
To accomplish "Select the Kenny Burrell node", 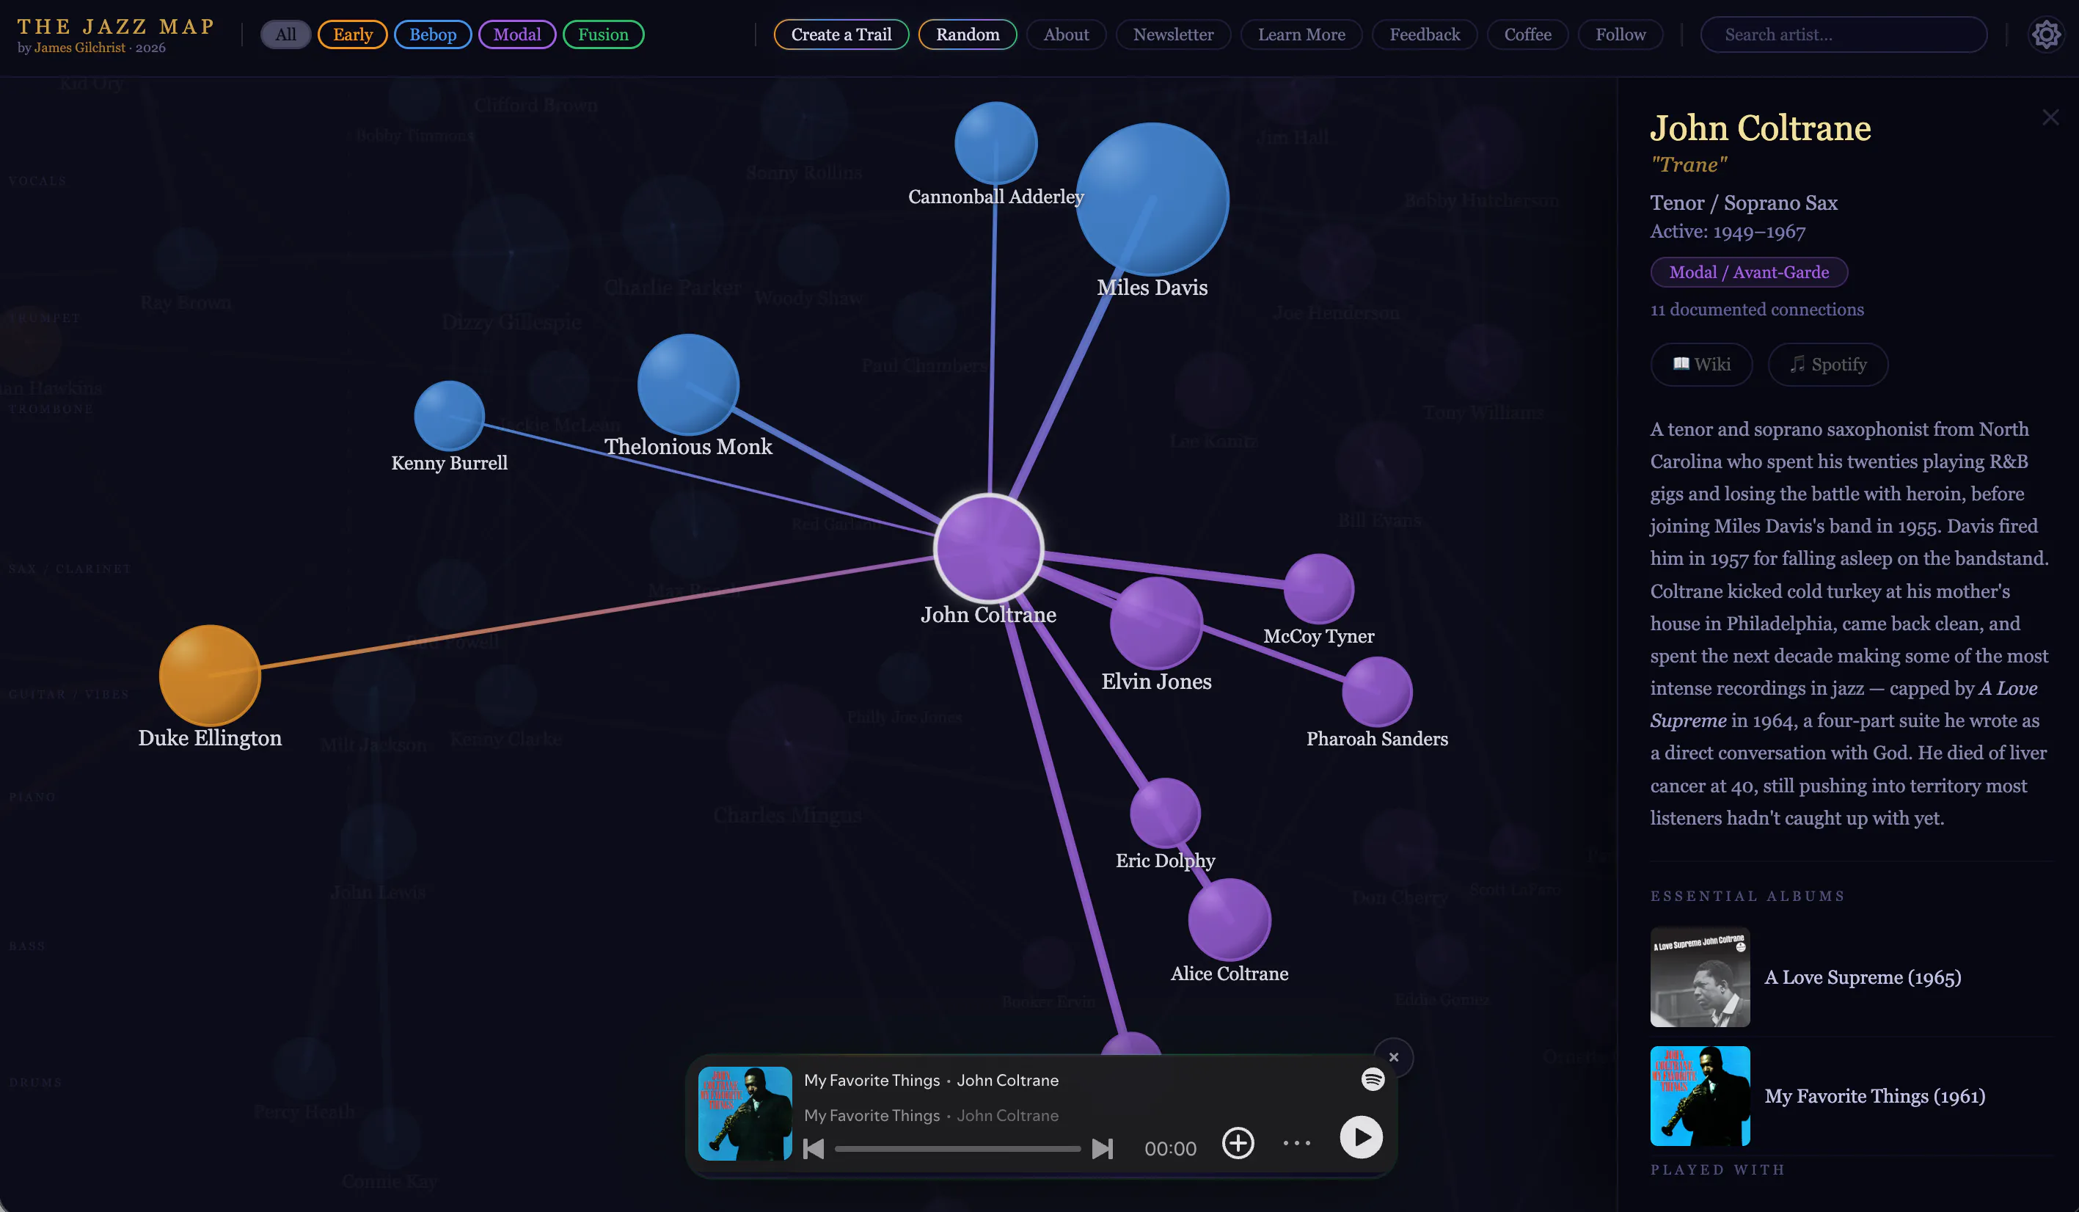I will point(449,416).
